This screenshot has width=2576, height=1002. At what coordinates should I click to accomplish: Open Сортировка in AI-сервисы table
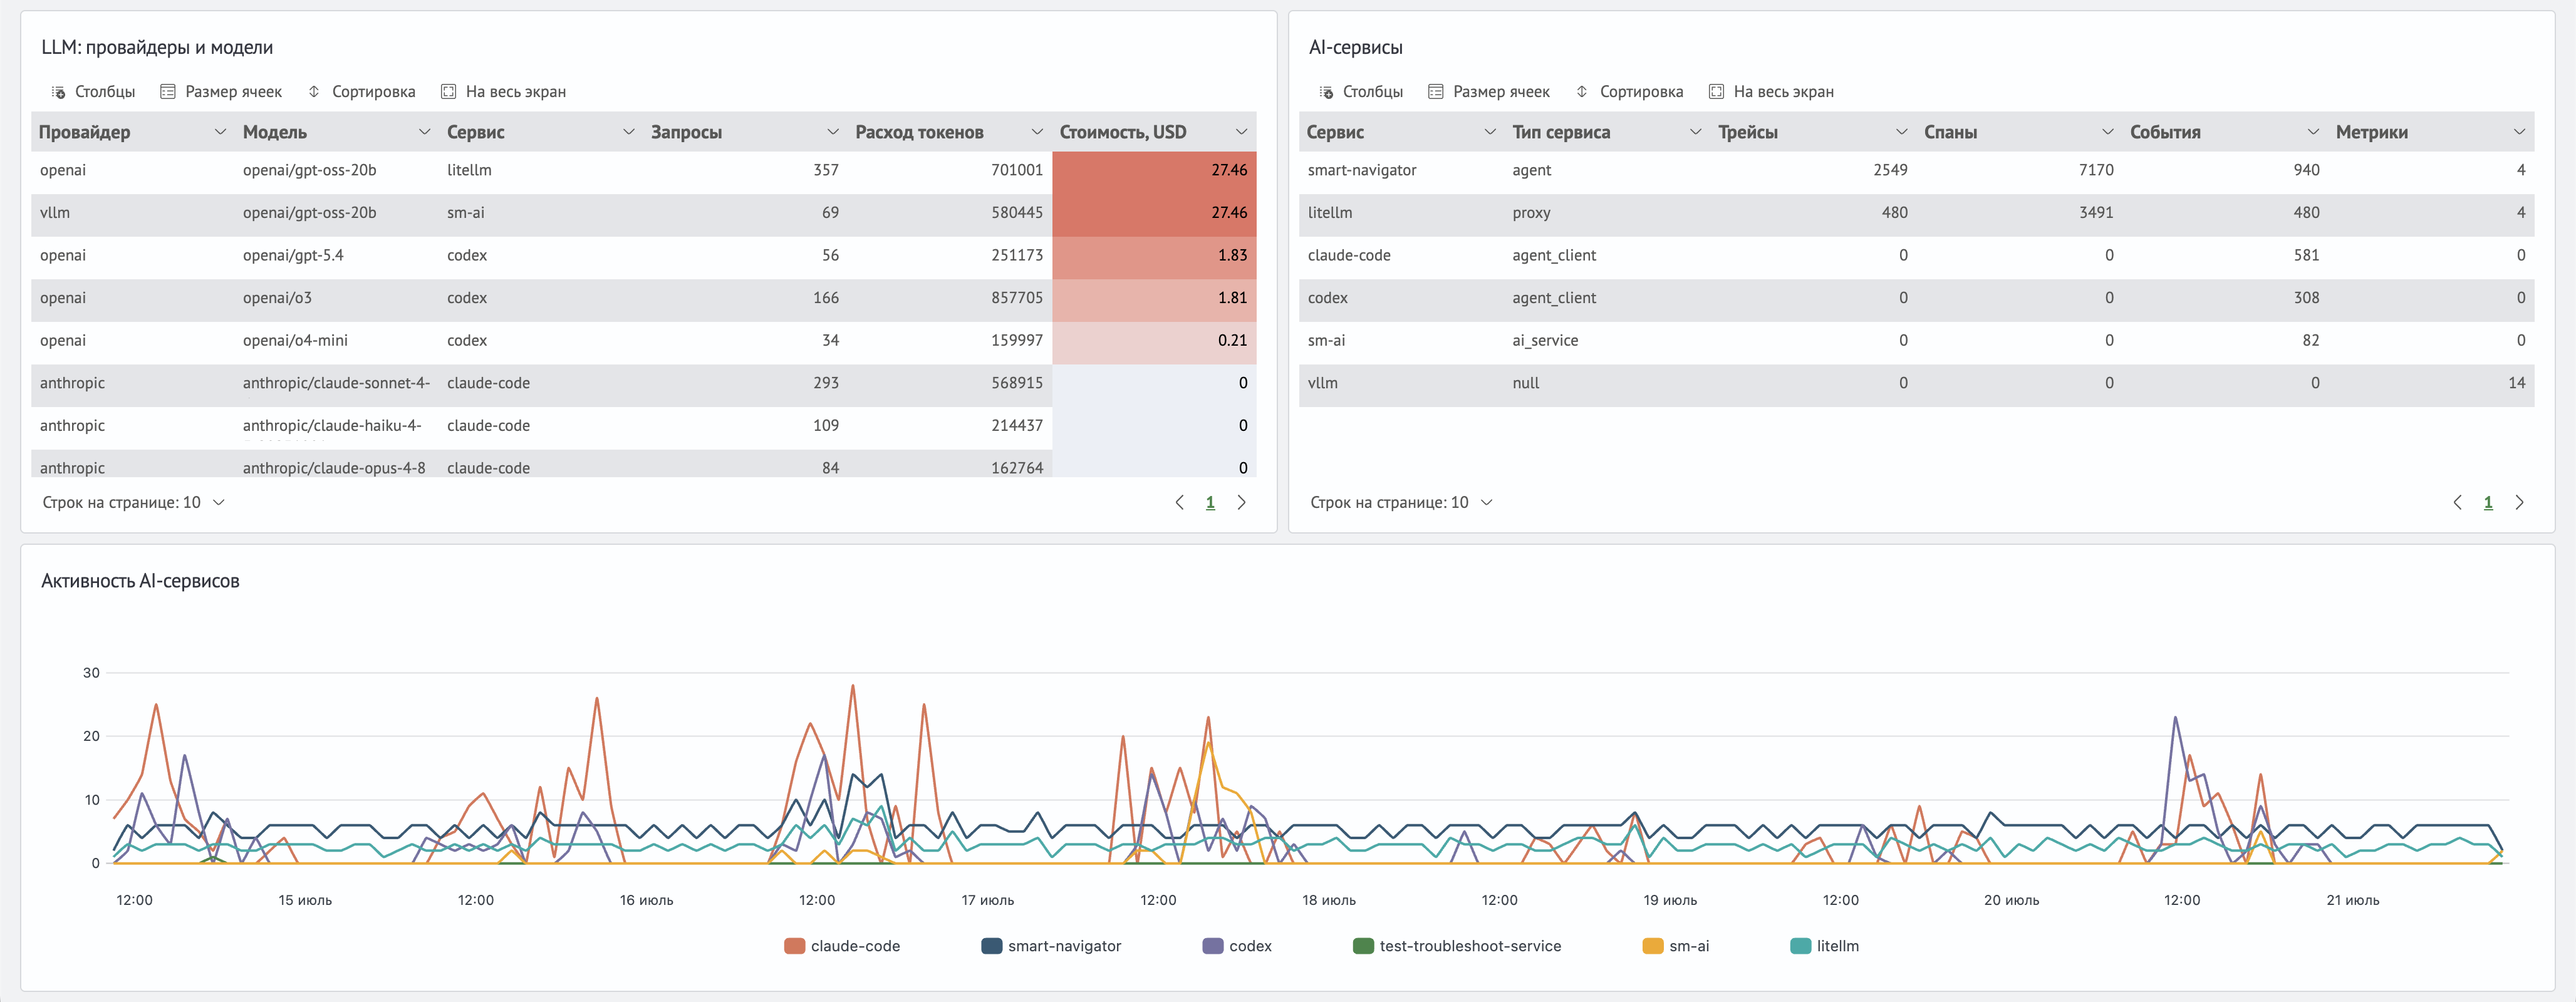1629,92
